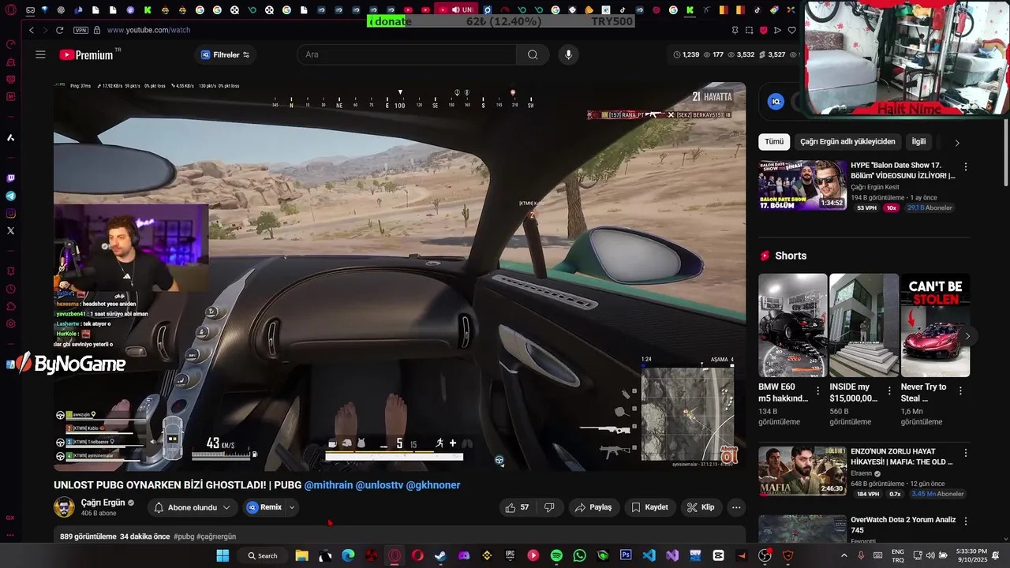
Task: Open CAN'T BE STOLEN short thumbnail
Action: coord(936,325)
